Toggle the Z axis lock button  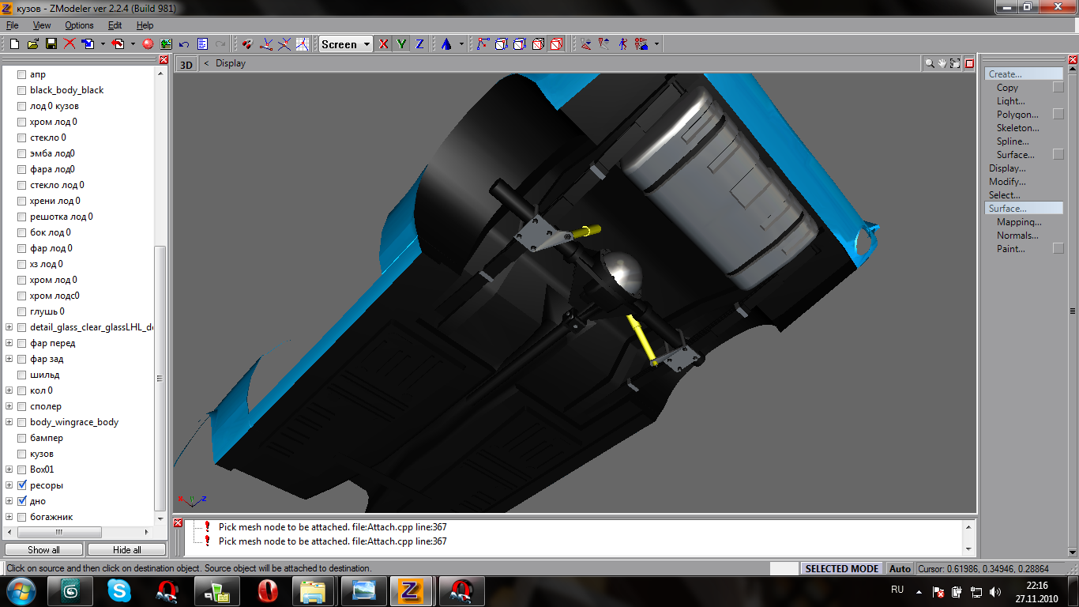[x=419, y=44]
